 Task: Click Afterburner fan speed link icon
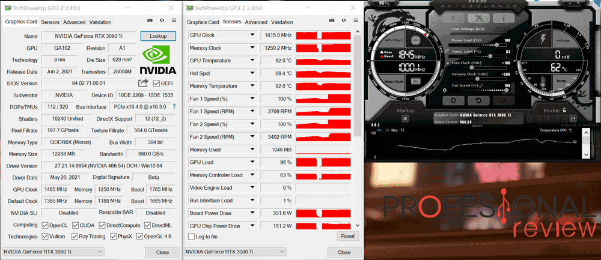click(481, 86)
